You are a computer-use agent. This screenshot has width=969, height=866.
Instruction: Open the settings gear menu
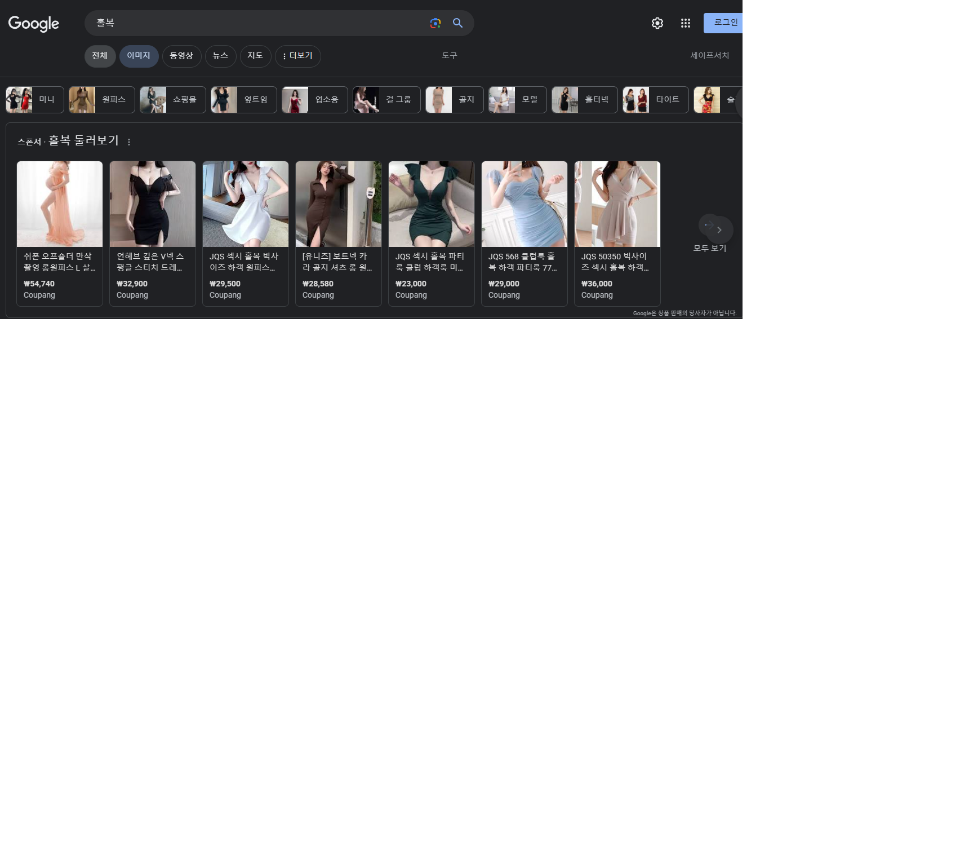click(x=657, y=23)
